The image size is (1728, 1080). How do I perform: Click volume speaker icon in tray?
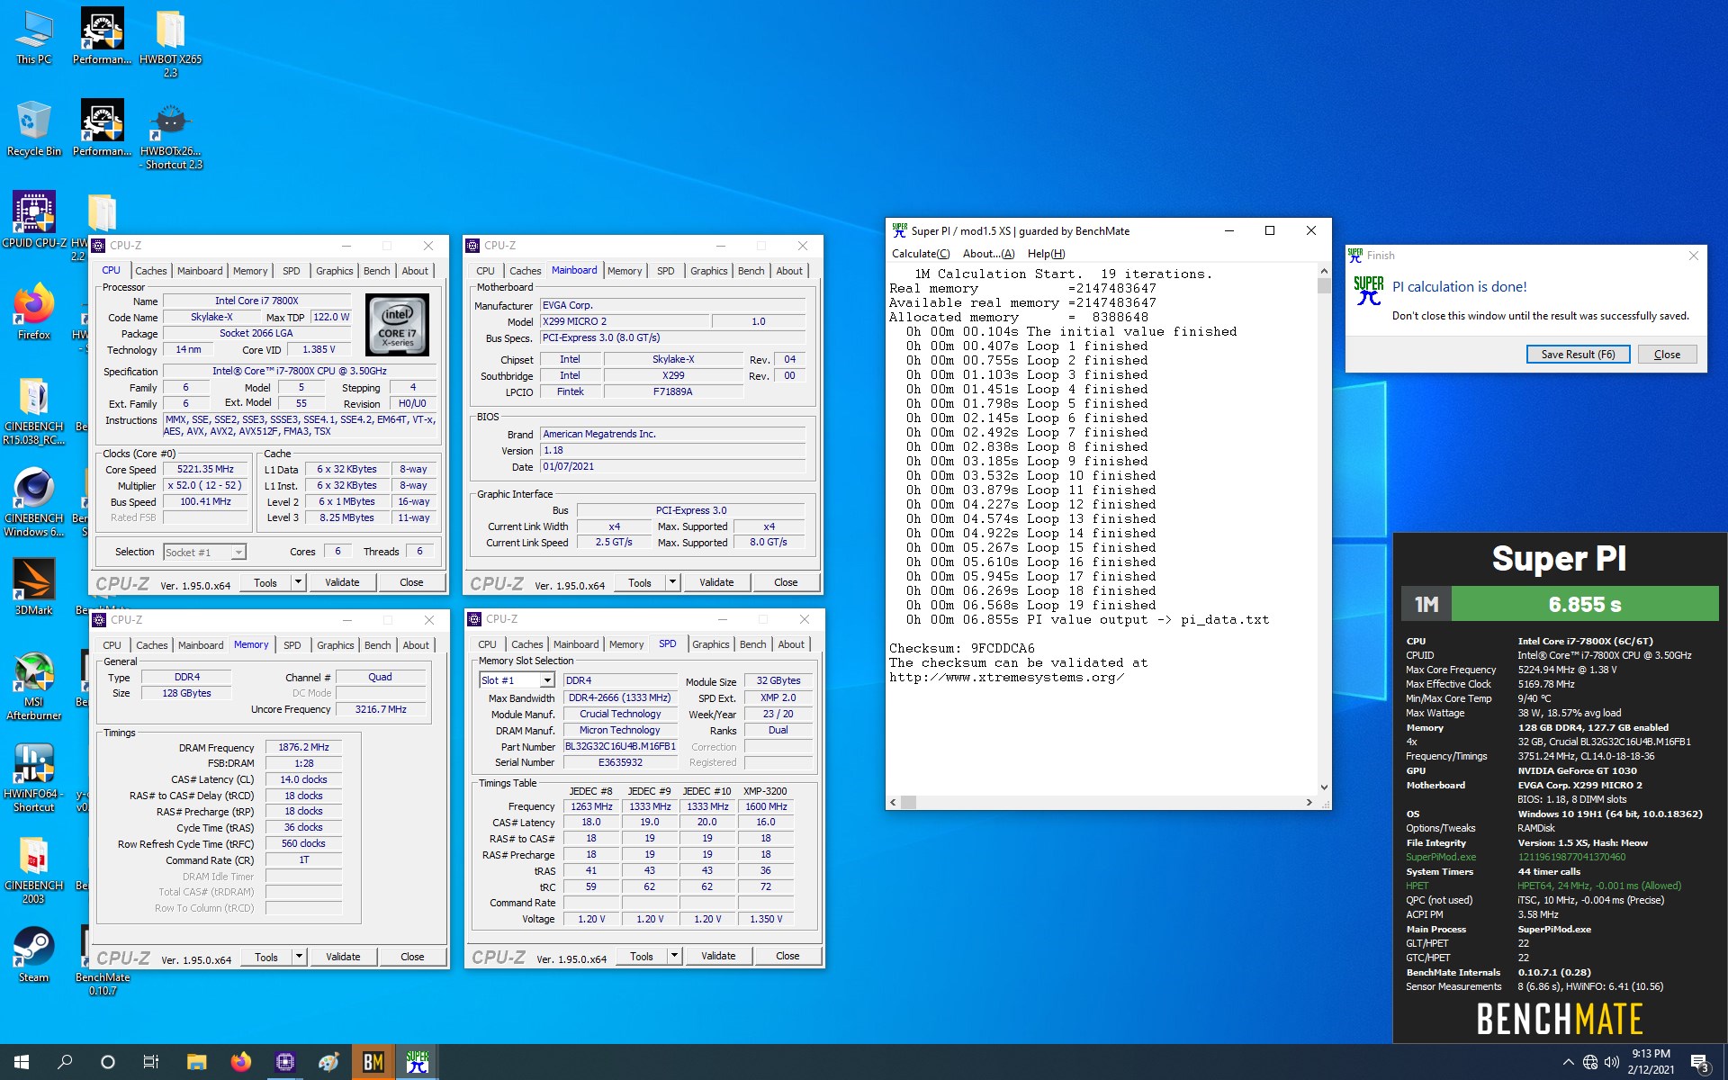1612,1063
